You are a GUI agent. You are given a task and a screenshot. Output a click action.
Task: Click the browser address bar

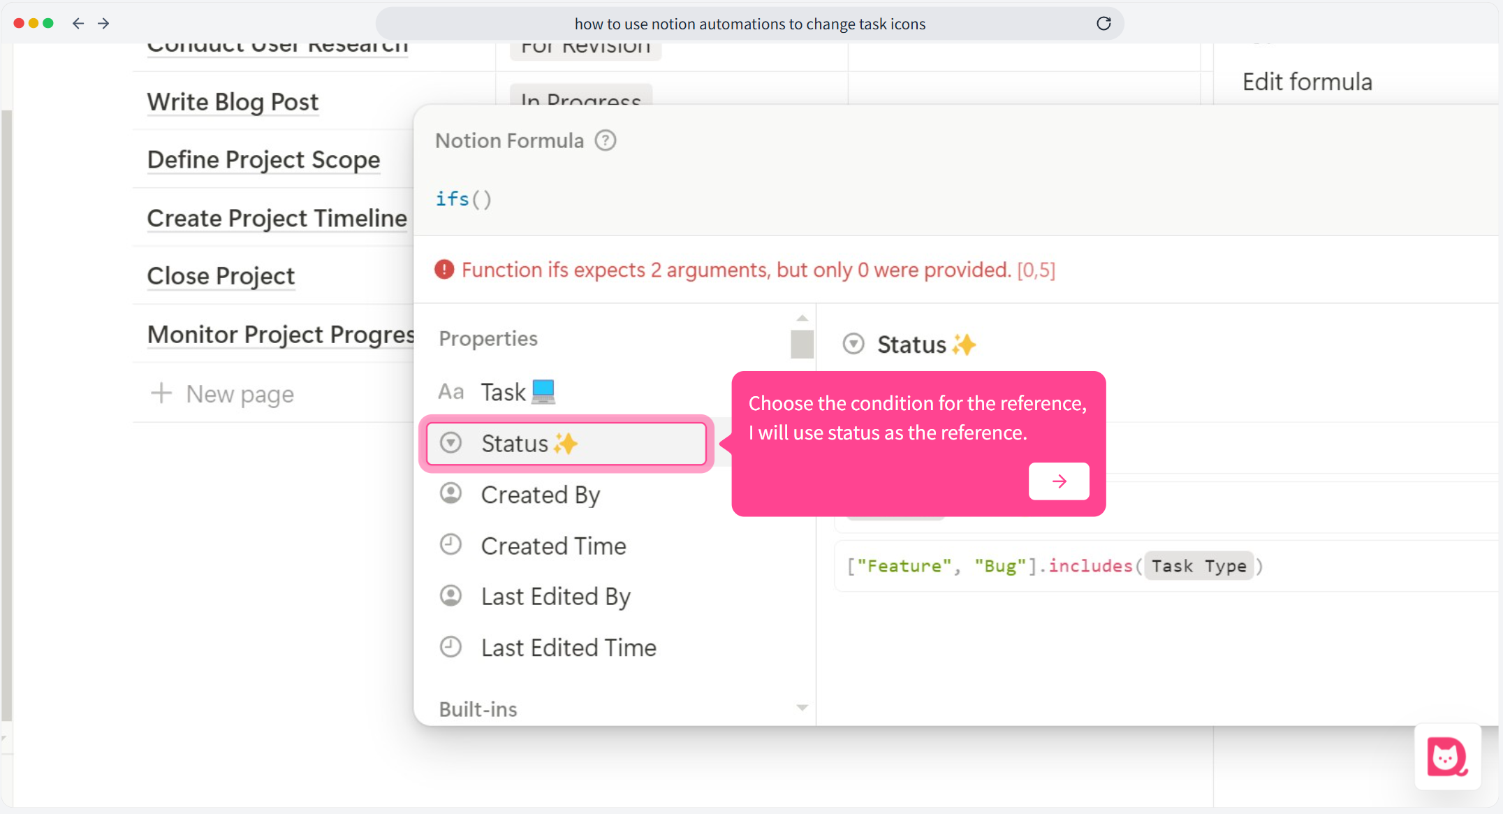pos(749,24)
